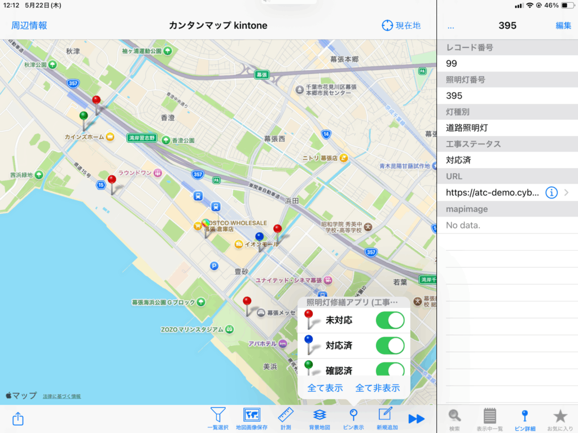Tap the info icon beside the URL

551,193
